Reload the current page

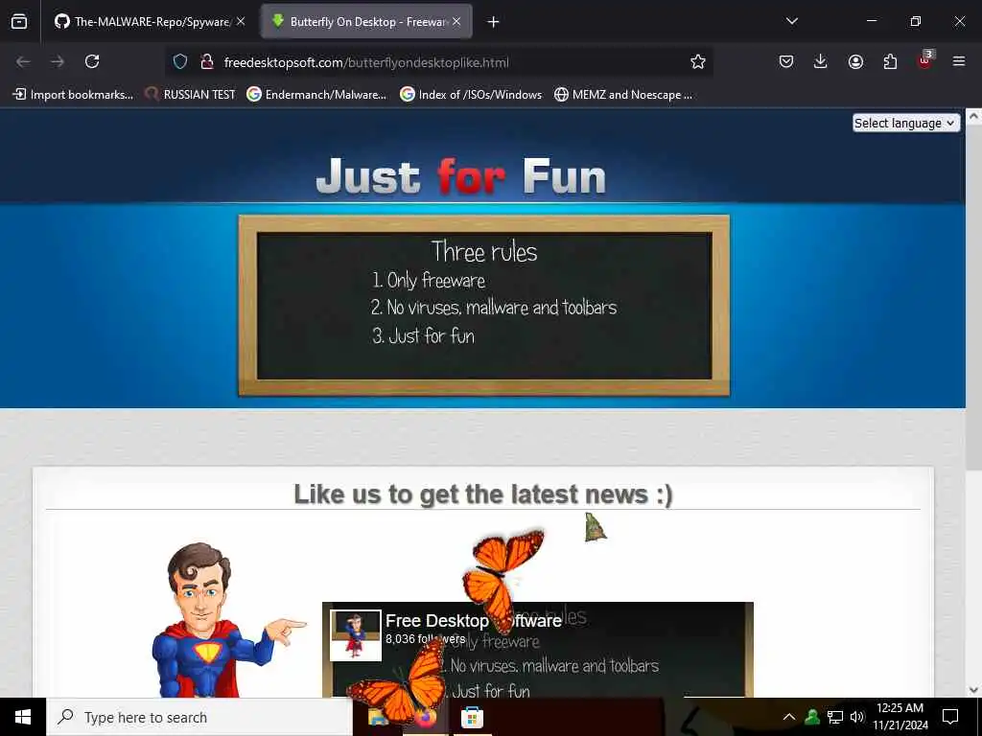coord(92,61)
